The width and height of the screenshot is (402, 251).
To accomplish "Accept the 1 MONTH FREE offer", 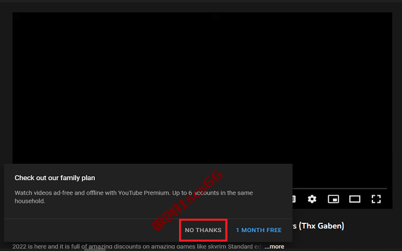I will (259, 230).
